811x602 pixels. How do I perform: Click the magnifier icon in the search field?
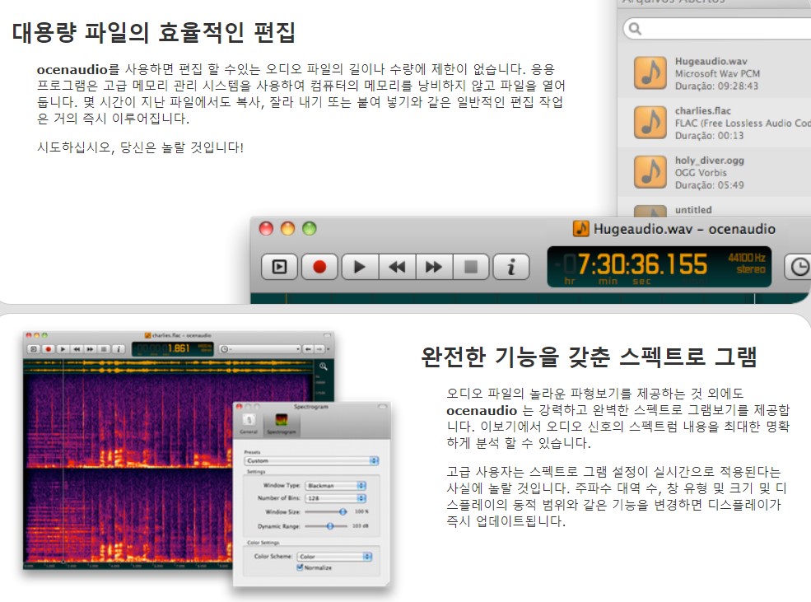(635, 29)
